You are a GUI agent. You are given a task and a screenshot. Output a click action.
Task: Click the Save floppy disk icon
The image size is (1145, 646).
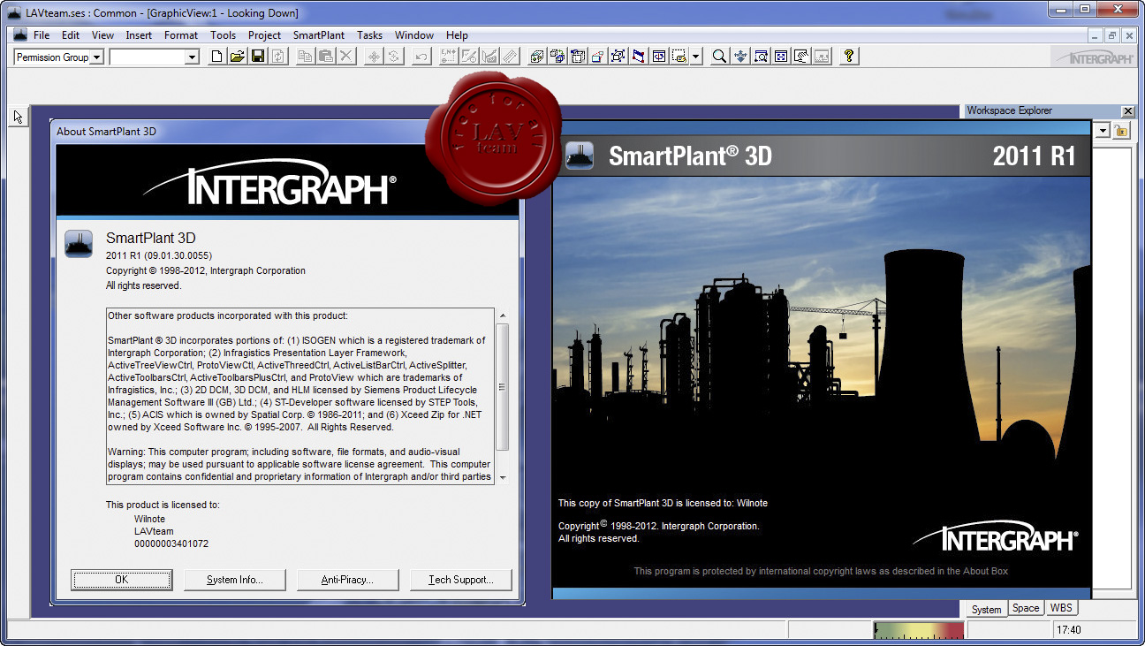click(x=258, y=57)
